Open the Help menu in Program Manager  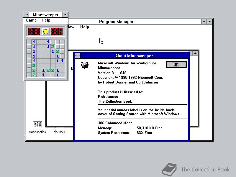click(x=84, y=27)
